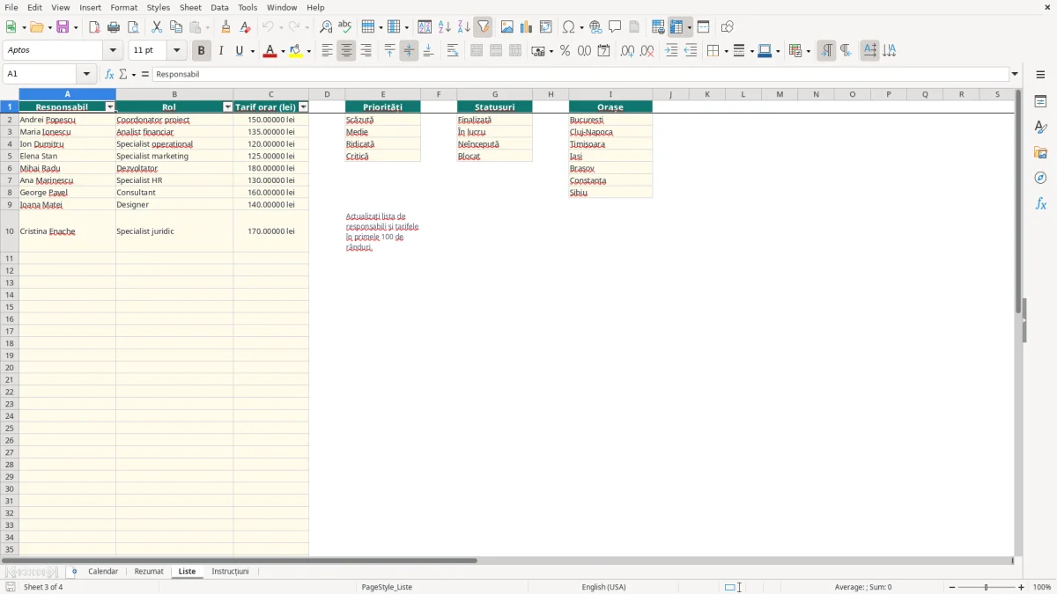Open the Sheet menu

[190, 7]
